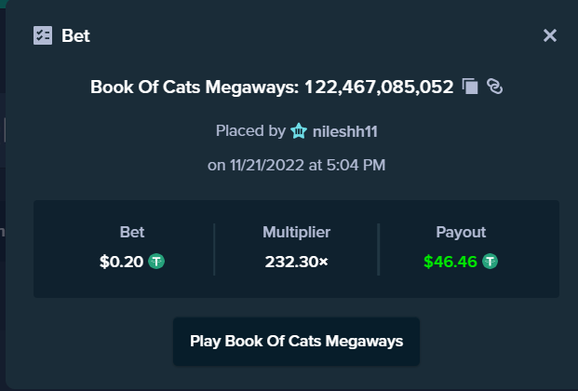Copy the bet ID to clipboard
Image resolution: width=578 pixels, height=391 pixels.
(470, 87)
